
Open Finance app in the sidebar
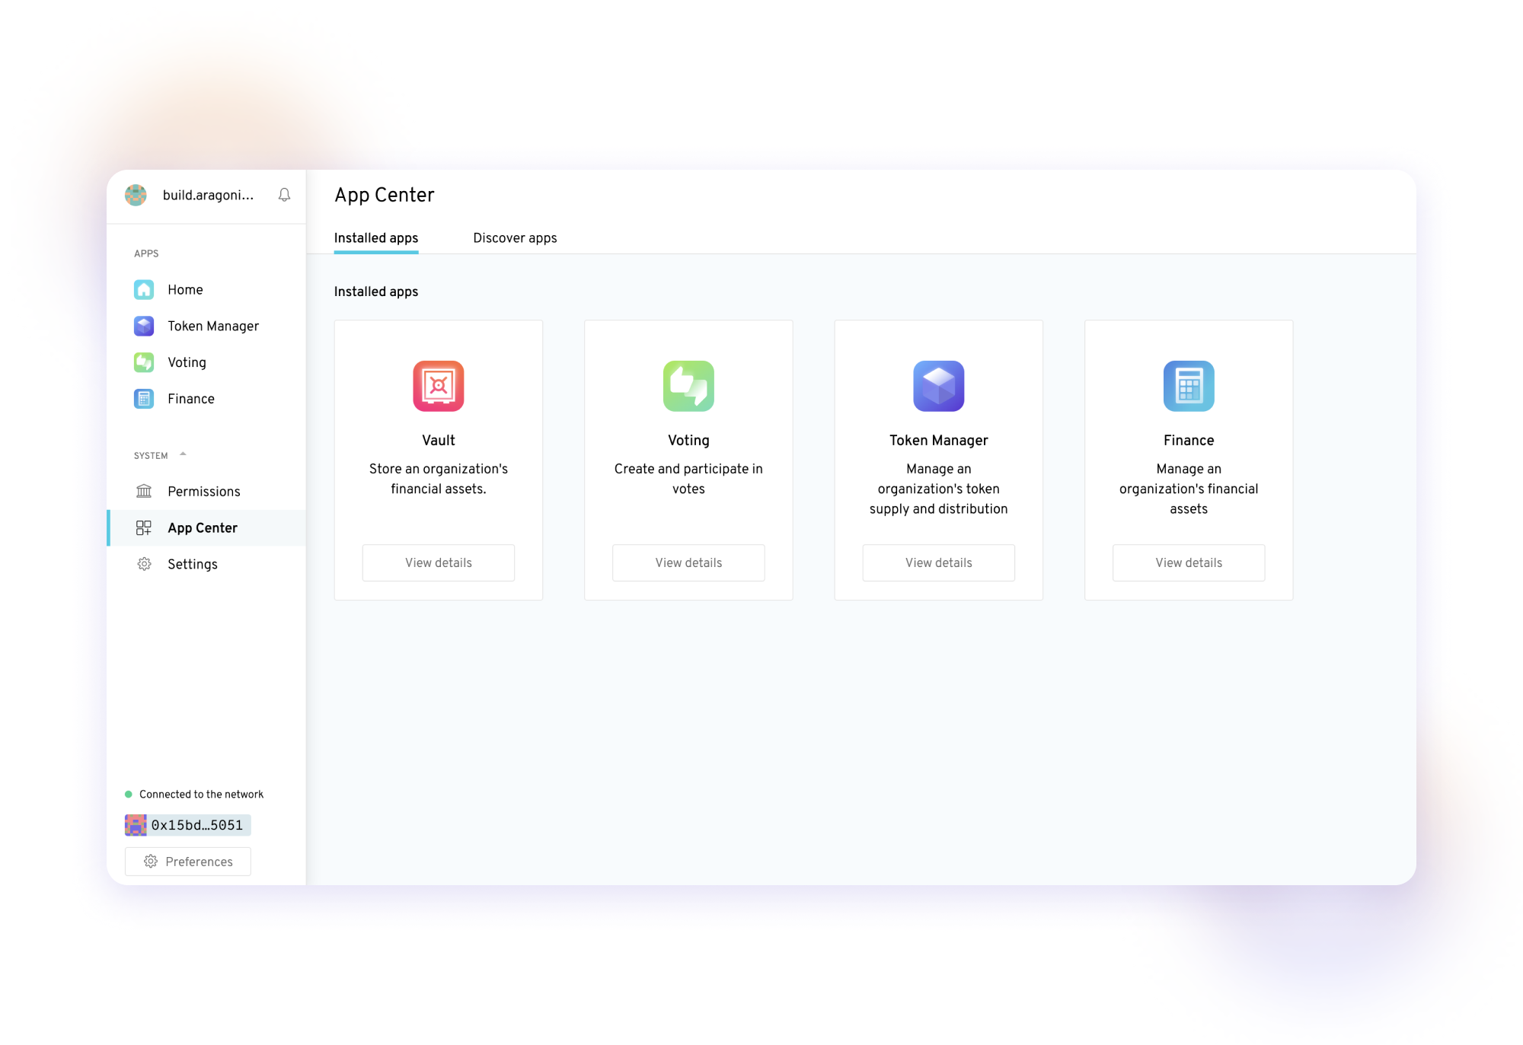pos(190,399)
